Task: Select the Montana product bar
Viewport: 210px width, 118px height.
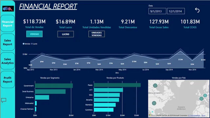Action: click(x=105, y=105)
